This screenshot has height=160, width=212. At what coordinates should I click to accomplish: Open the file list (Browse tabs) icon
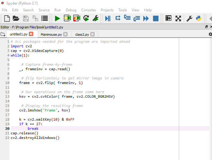(x=44, y=18)
